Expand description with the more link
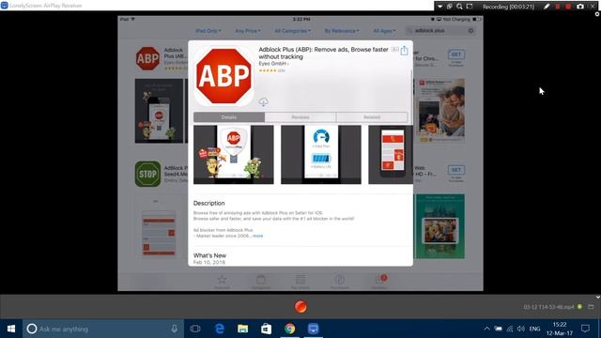 (258, 236)
